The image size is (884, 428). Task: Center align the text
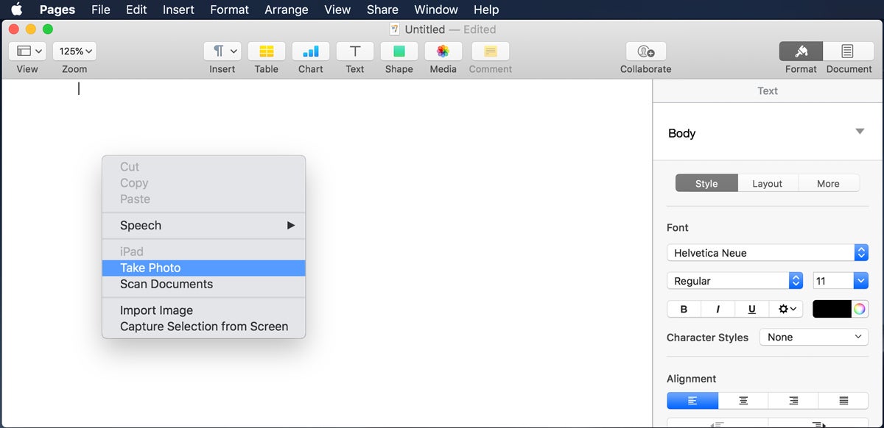pyautogui.click(x=743, y=400)
